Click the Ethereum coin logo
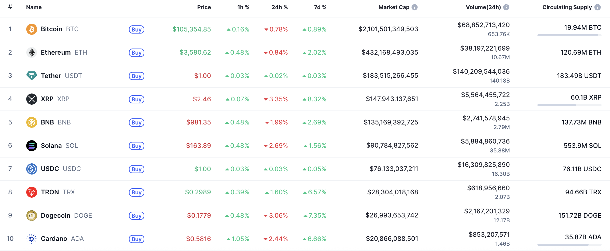 (x=32, y=52)
